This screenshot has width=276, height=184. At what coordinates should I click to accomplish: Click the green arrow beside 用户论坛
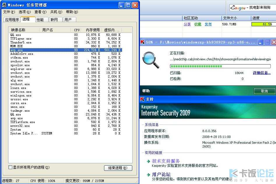coord(148,175)
